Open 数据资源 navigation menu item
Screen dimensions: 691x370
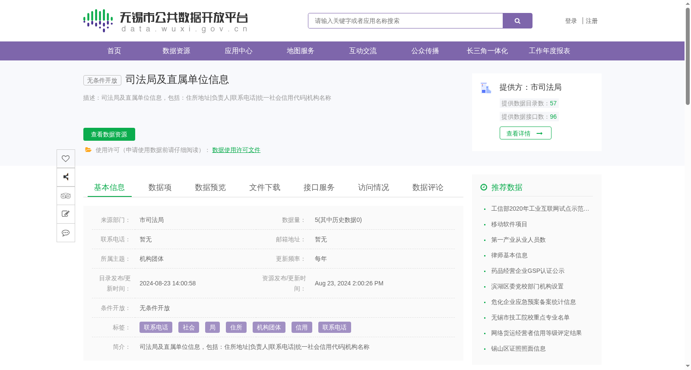176,51
